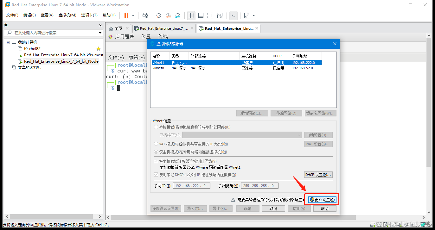Click into the 子网 IP field
The image size is (435, 230).
pos(191,186)
